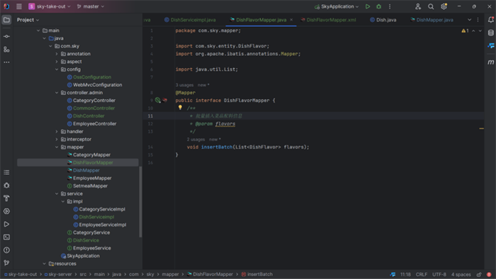Viewport: 496px width, 279px height.
Task: Expand the annotation folder
Action: (x=57, y=54)
